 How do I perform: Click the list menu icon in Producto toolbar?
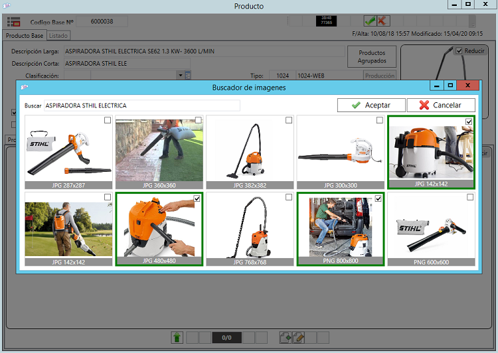pos(13,22)
